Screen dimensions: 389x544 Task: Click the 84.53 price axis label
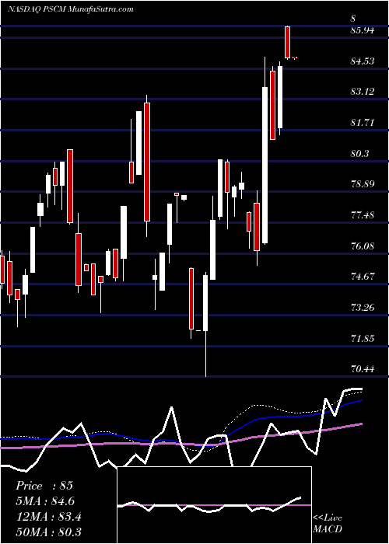(x=363, y=61)
